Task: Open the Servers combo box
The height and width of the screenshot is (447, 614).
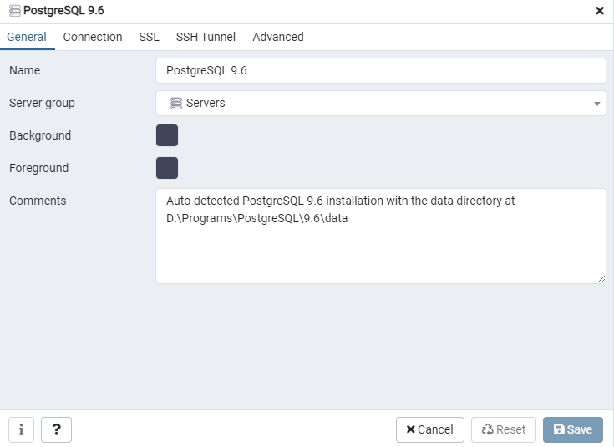Action: pyautogui.click(x=381, y=103)
